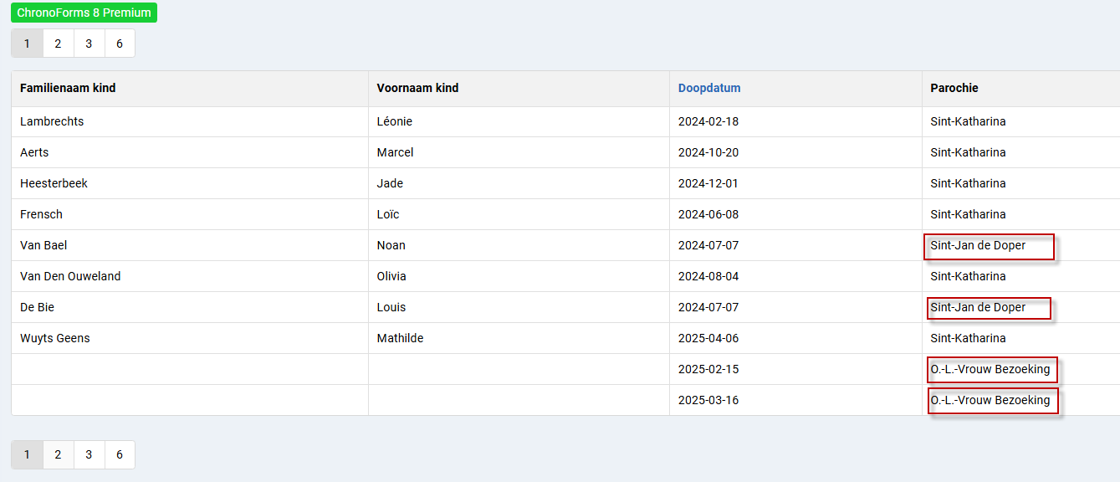Jump to page 6 in bottom pagination
The image size is (1120, 482).
[x=120, y=454]
